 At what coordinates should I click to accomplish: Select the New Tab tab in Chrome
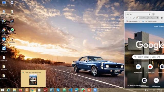coord(138,14)
